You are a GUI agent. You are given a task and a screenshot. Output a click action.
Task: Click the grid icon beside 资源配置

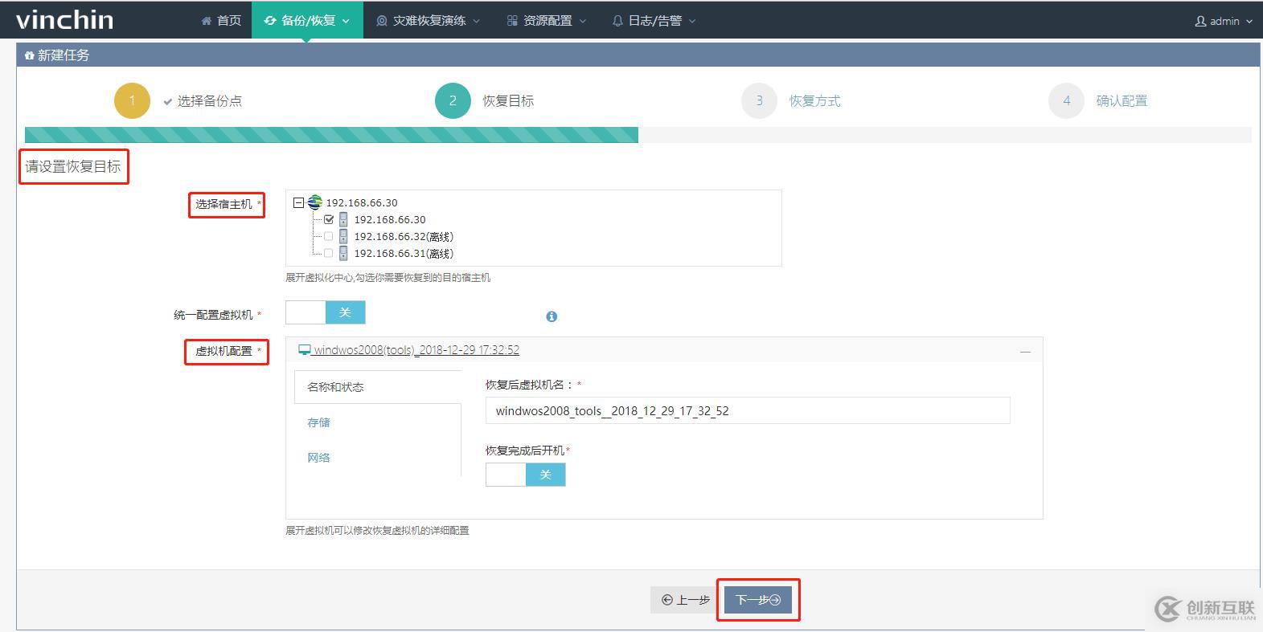[x=512, y=21]
